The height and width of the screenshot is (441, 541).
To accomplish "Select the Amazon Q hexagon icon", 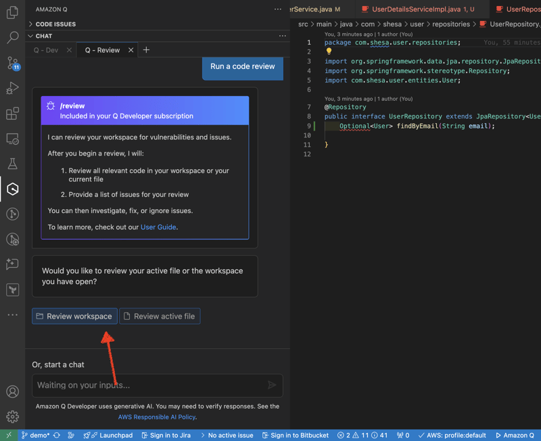I will [12, 189].
